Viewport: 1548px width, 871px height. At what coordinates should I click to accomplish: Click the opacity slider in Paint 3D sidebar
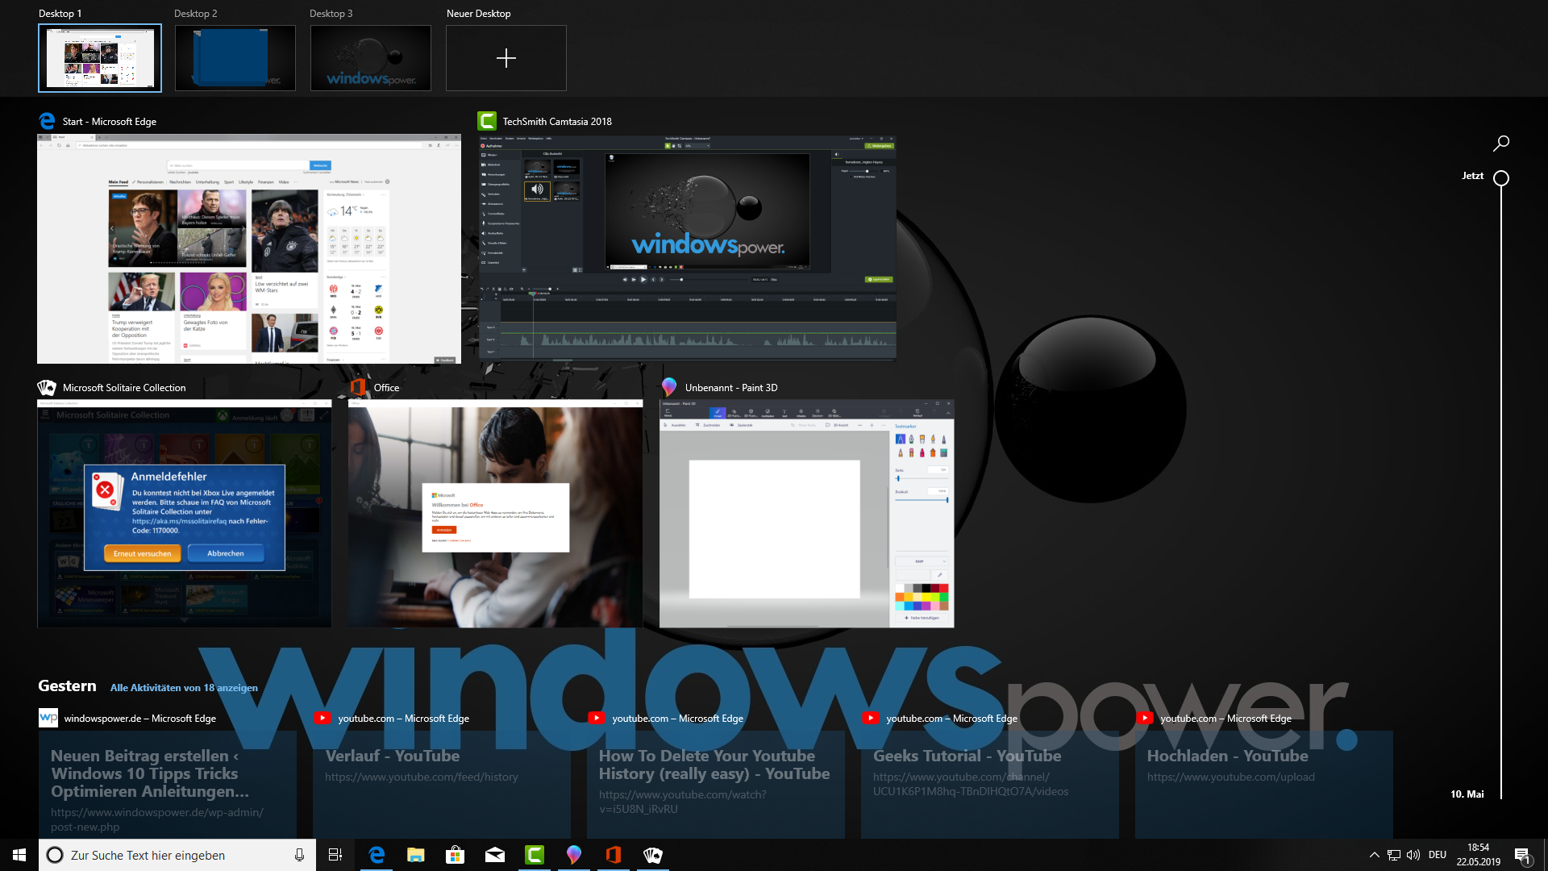click(x=922, y=500)
